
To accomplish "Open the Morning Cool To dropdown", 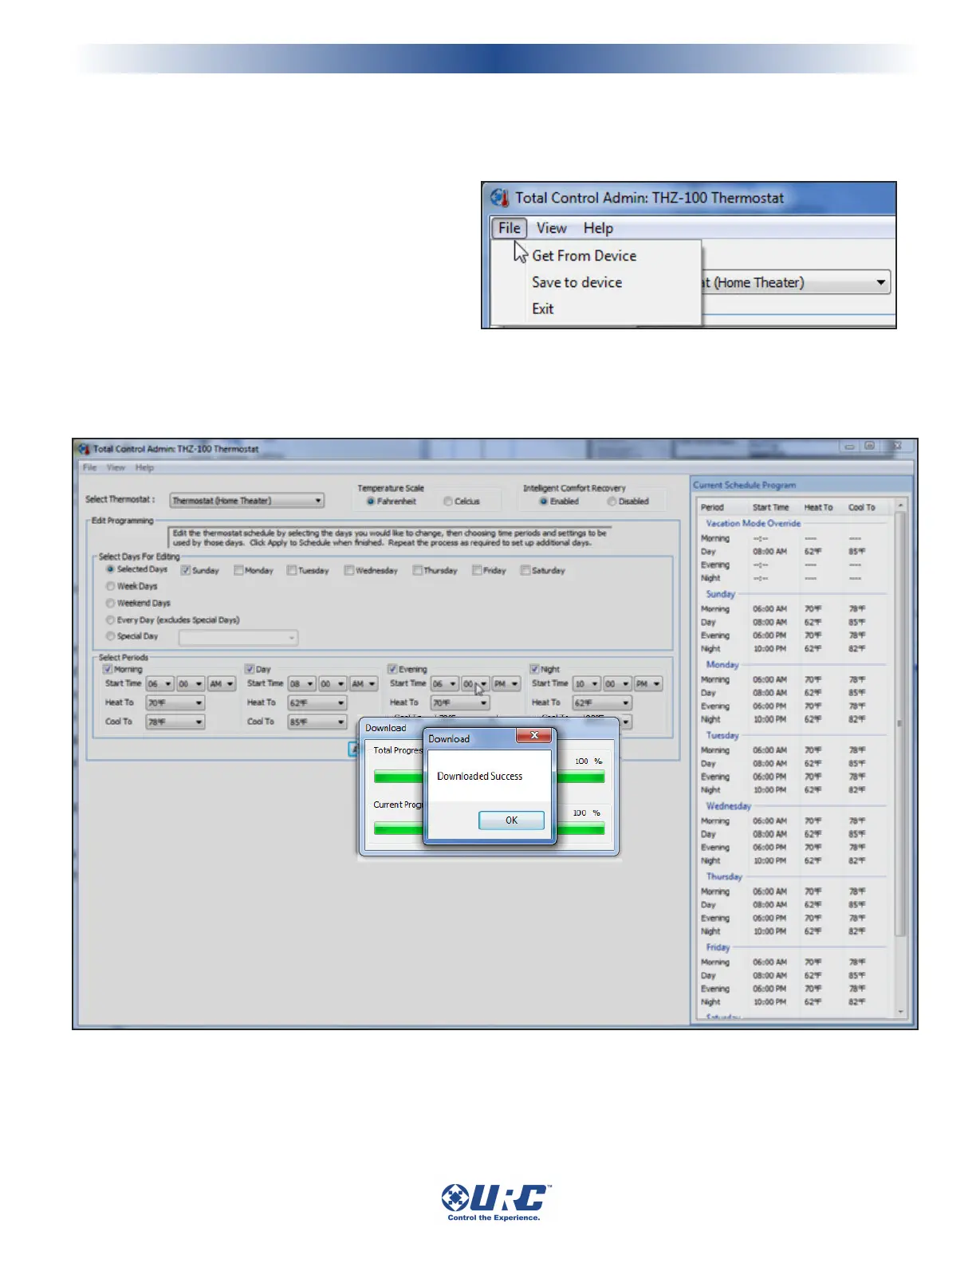I will 175,722.
